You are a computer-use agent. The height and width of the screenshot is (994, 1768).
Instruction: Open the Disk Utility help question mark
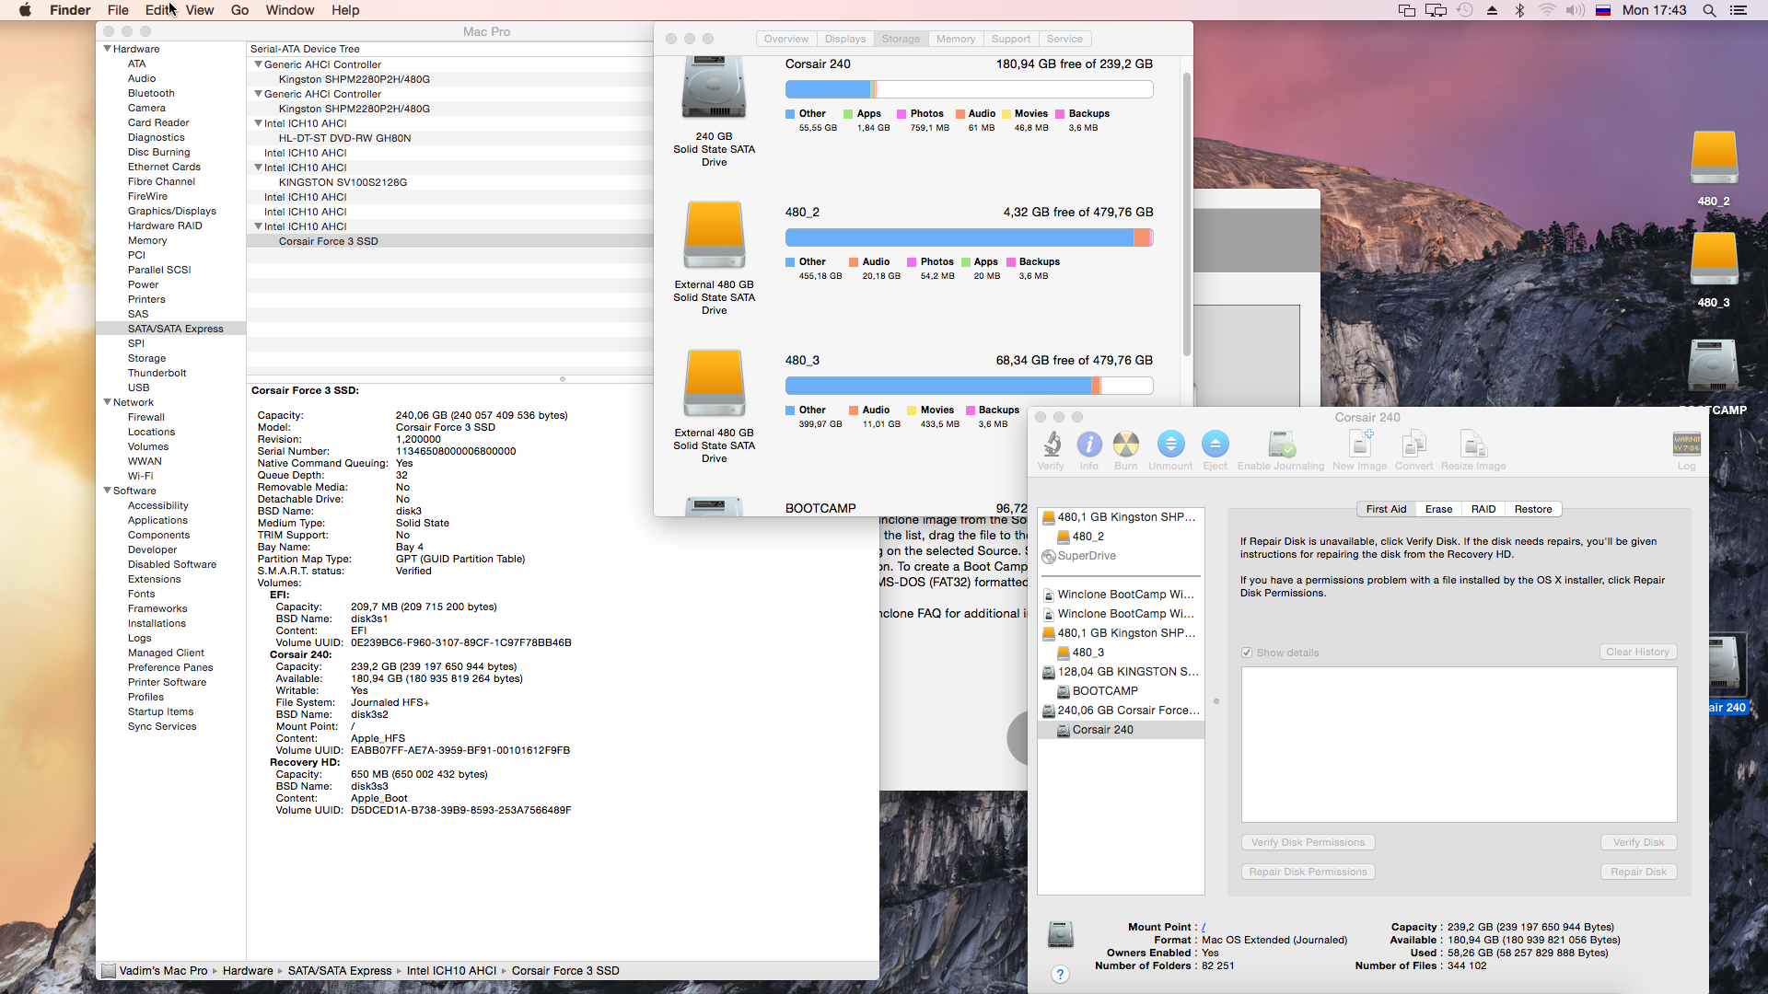pyautogui.click(x=1060, y=975)
